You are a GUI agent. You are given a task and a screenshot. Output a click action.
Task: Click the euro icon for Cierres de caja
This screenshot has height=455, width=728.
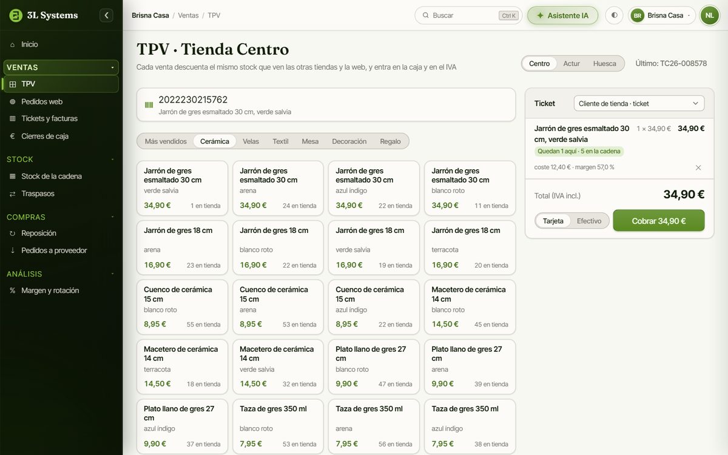12,136
